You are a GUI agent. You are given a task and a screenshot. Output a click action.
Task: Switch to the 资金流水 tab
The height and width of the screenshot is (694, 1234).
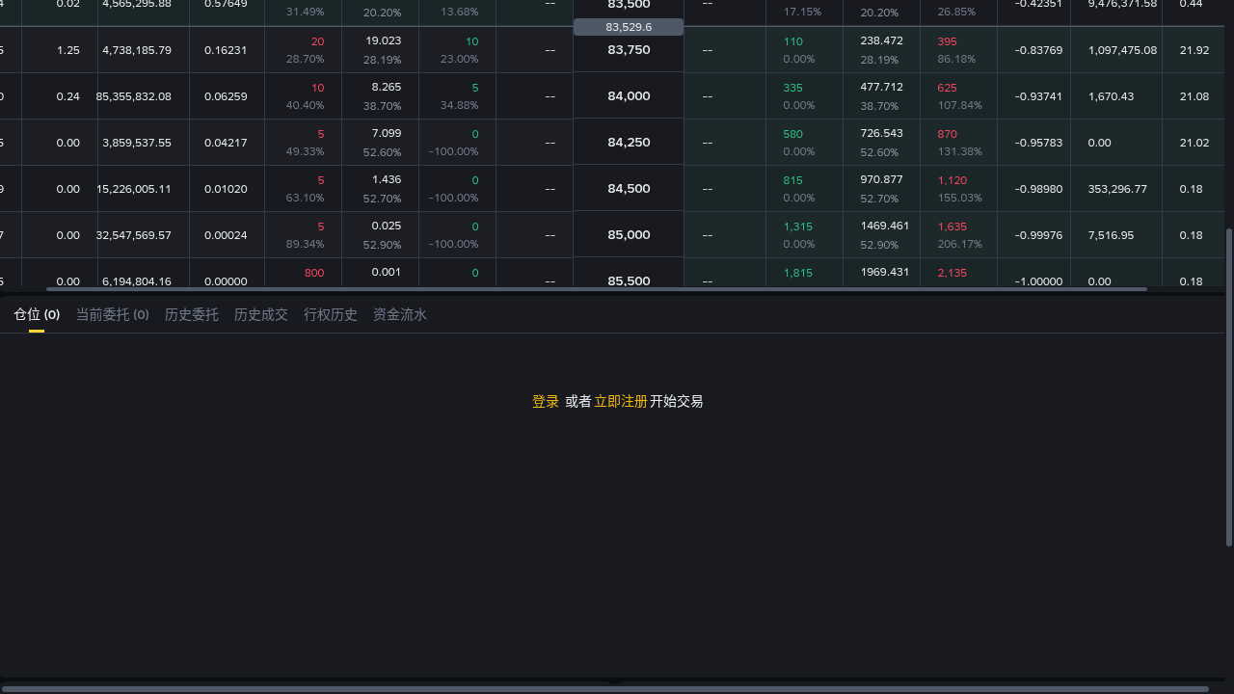coord(399,314)
